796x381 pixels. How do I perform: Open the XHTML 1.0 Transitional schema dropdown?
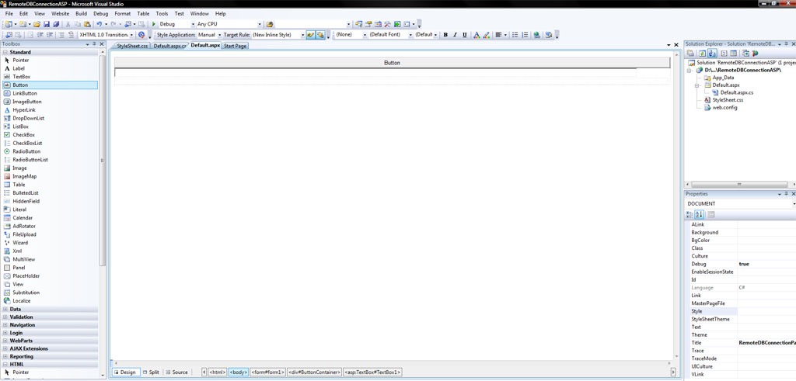point(131,35)
